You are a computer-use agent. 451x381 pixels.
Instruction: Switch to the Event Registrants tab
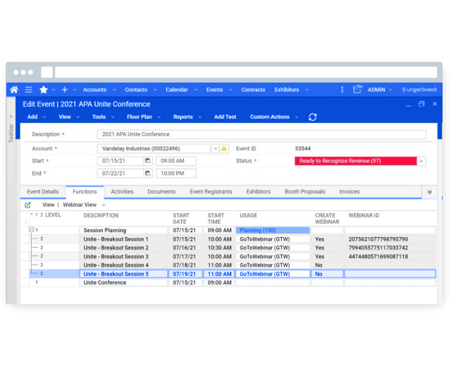click(209, 192)
